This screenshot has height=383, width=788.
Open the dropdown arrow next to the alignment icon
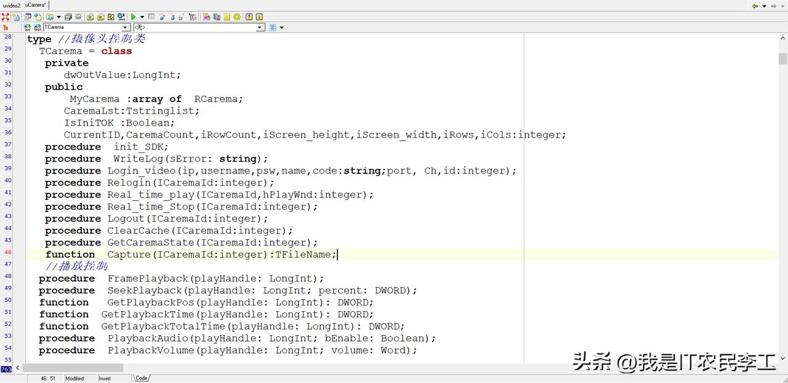(281, 28)
